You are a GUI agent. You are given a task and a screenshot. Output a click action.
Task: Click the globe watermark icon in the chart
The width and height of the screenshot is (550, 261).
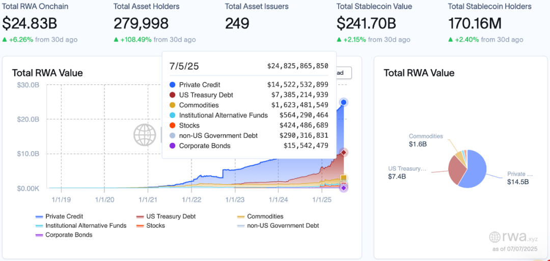tap(144, 134)
